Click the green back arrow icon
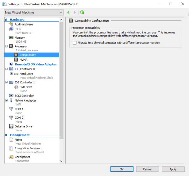Image resolution: width=189 pixels, height=176 pixels. [68, 13]
